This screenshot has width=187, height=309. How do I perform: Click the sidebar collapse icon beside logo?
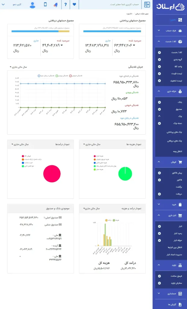click(147, 5)
